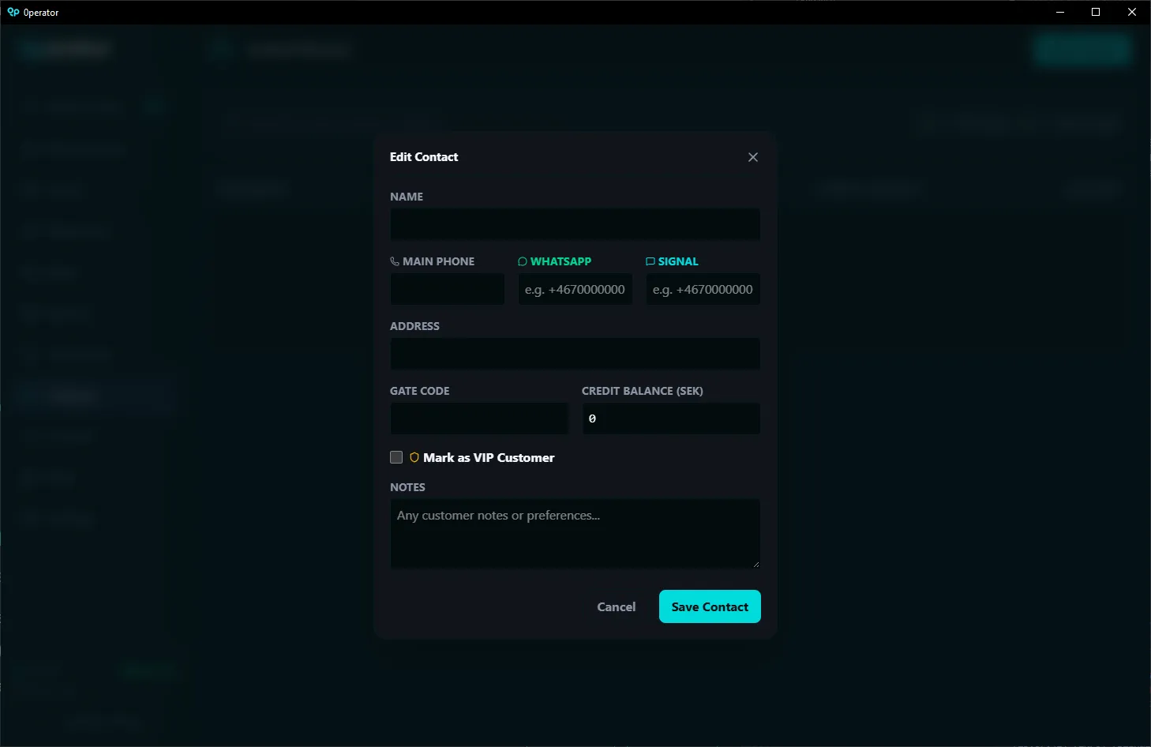Click the Main Phone handset icon
The width and height of the screenshot is (1151, 747).
(395, 261)
